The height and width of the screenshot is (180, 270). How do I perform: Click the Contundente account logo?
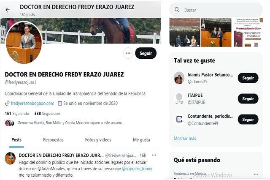coord(179,119)
